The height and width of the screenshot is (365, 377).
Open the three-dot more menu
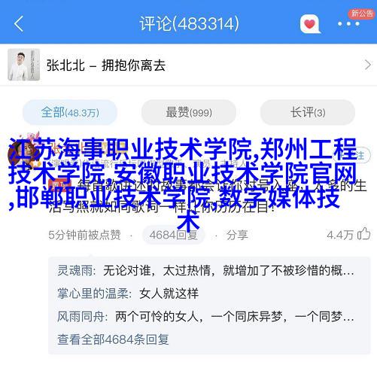pyautogui.click(x=348, y=24)
